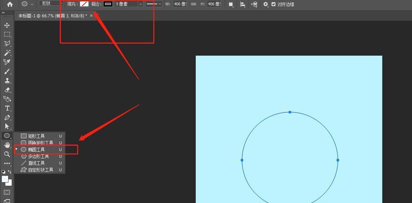Open the three-dots edit toolbar icon
412x203 pixels.
tap(7, 163)
